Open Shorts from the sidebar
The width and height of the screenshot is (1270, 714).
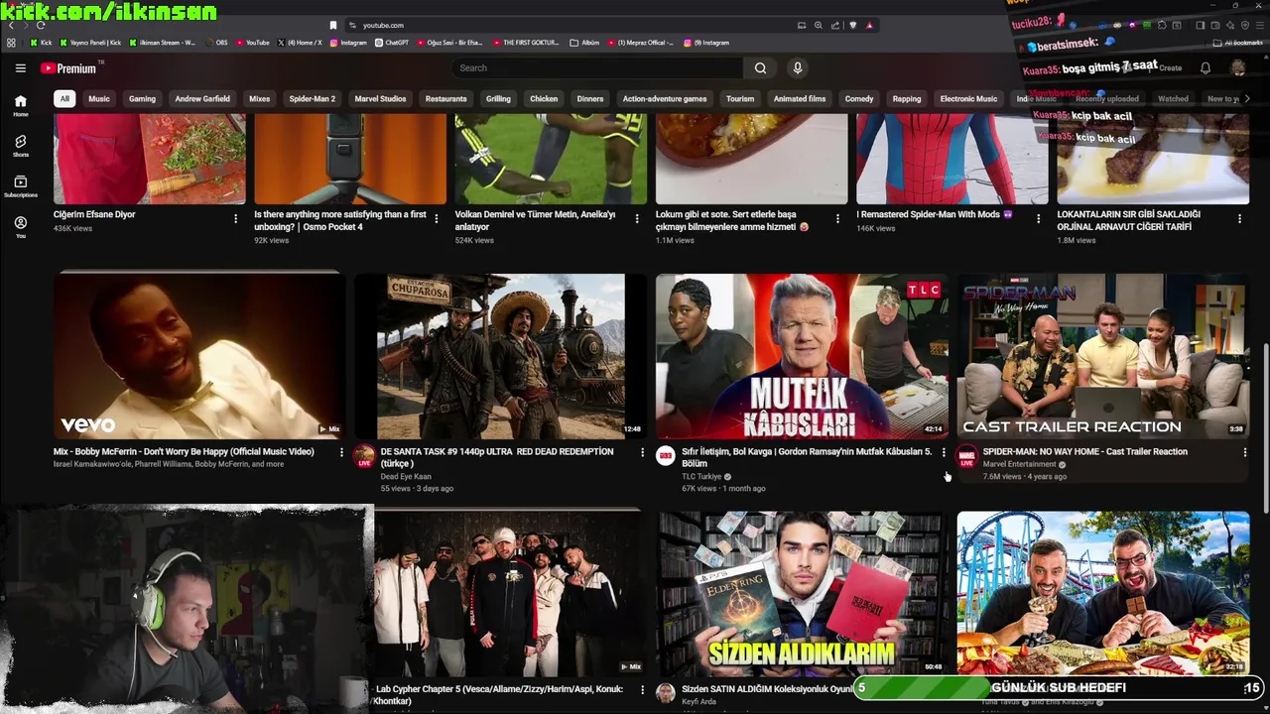[x=20, y=146]
